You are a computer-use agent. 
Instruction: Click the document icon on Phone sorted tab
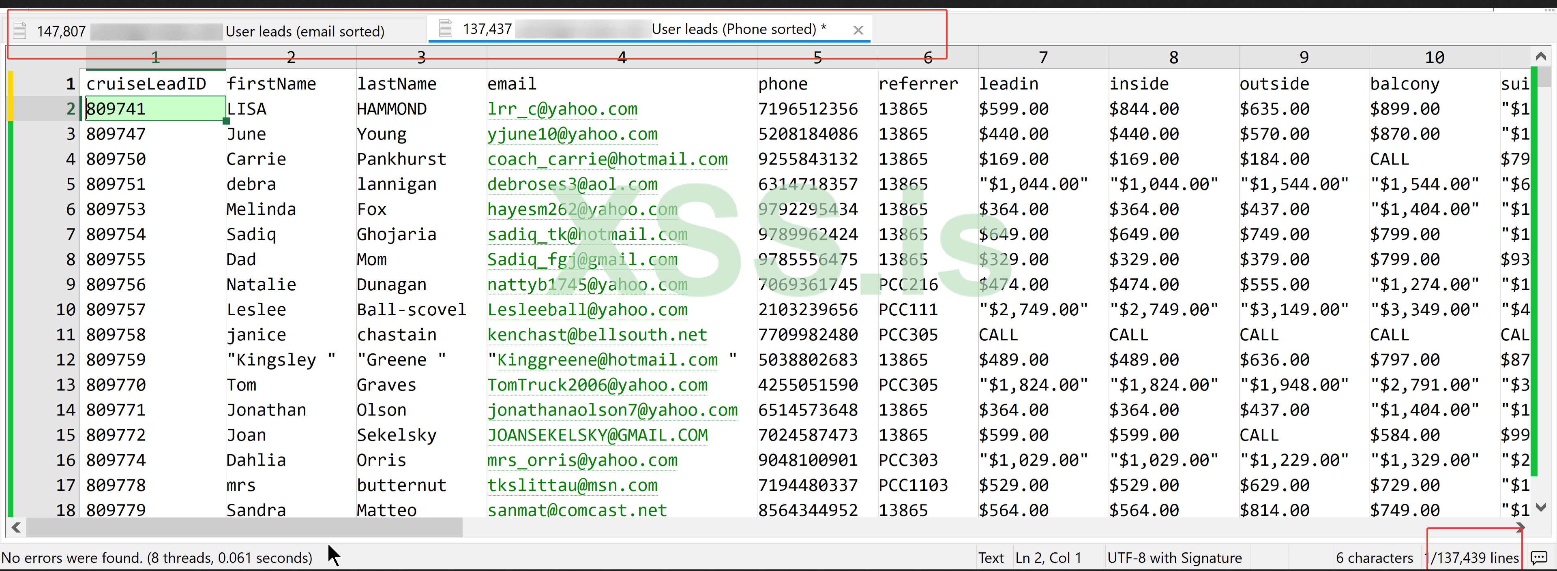[x=446, y=28]
